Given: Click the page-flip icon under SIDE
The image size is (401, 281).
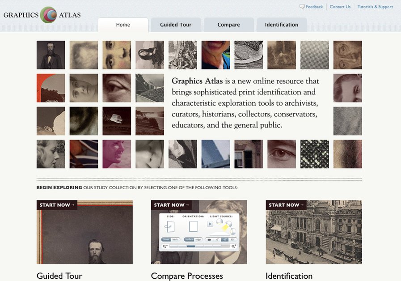Looking at the screenshot, I should coord(169,226).
